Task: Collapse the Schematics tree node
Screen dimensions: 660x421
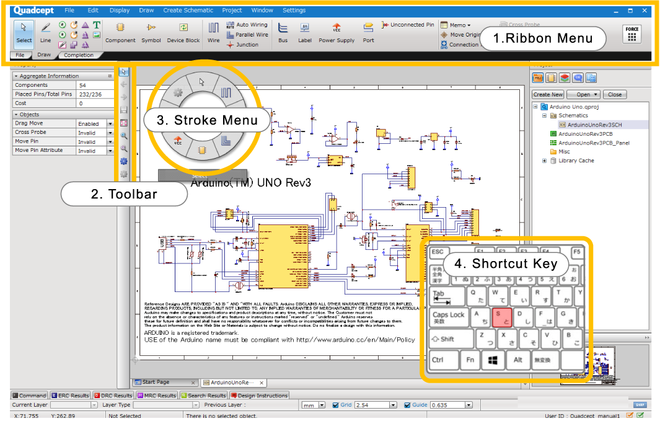Action: [544, 115]
